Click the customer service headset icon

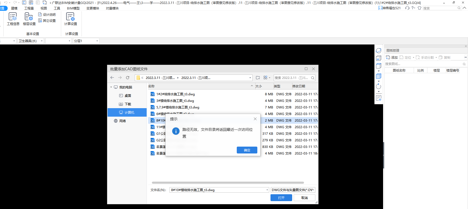[x=407, y=8]
